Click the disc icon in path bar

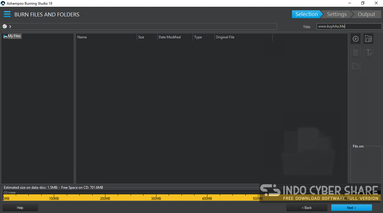tap(5, 26)
